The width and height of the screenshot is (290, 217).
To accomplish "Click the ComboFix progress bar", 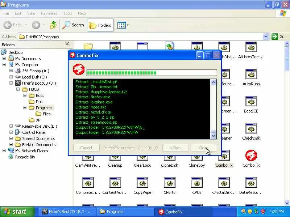I will 152,73.
